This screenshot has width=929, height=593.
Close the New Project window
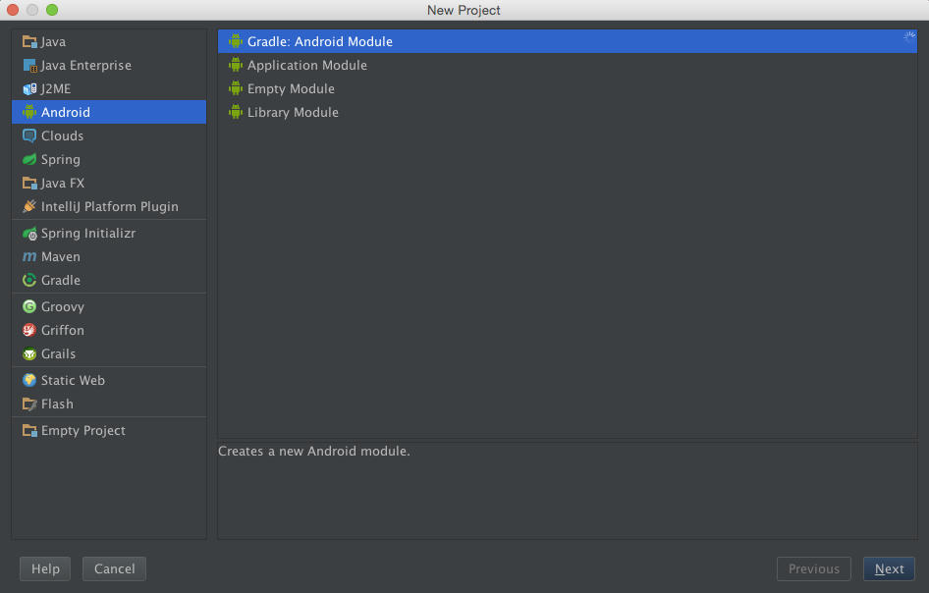(x=13, y=10)
